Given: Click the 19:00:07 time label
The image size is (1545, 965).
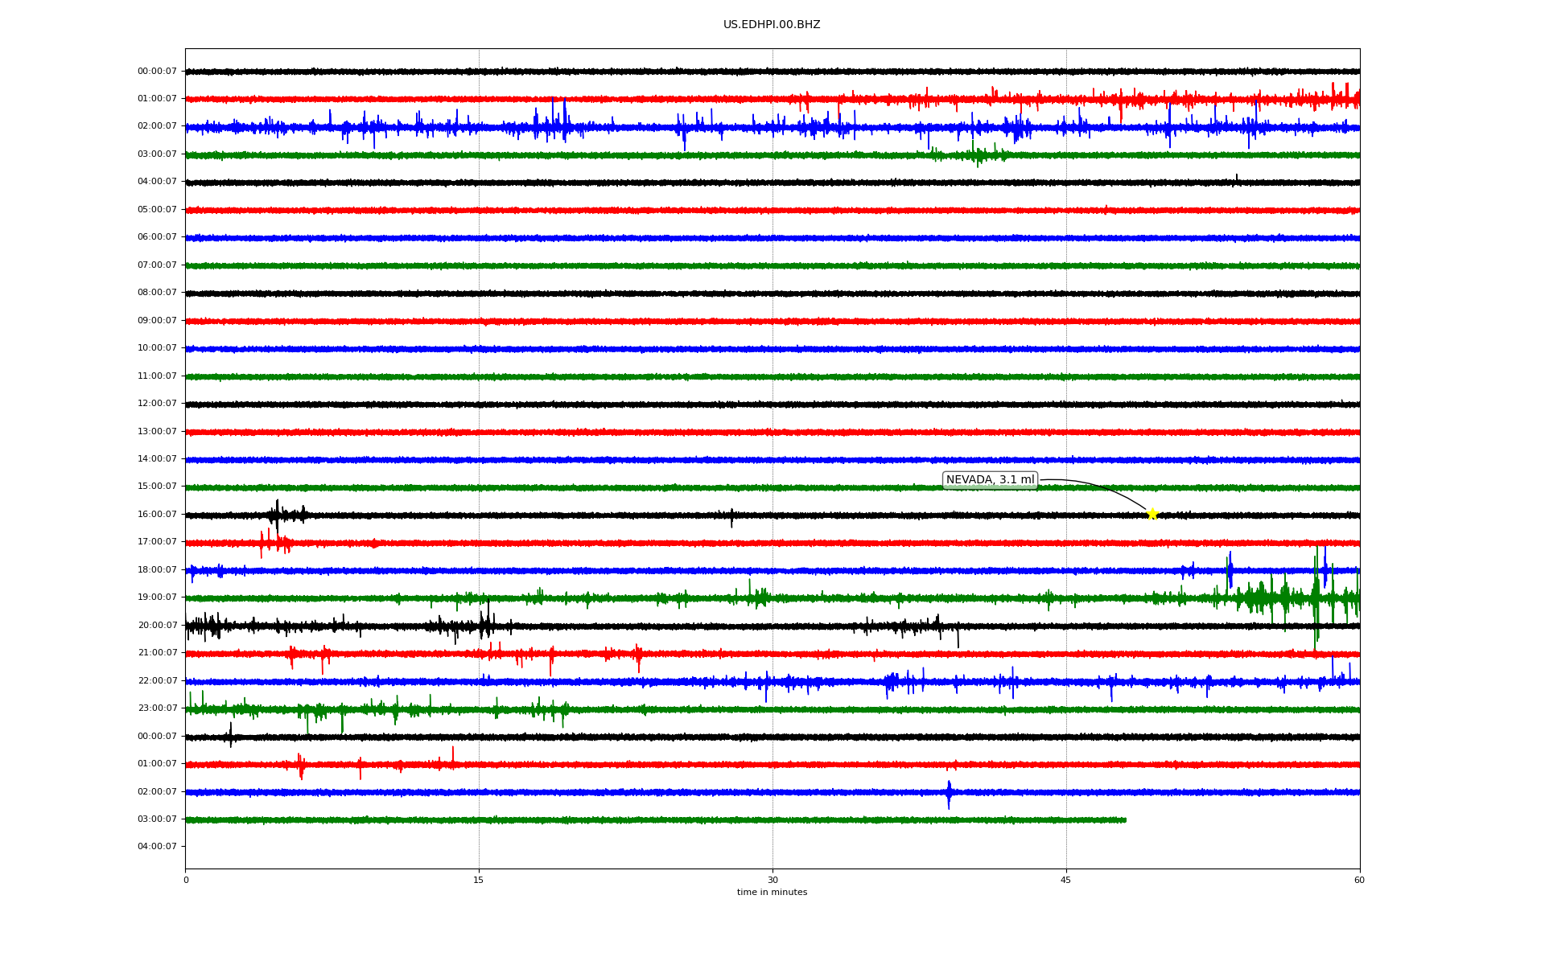Looking at the screenshot, I should click(157, 597).
